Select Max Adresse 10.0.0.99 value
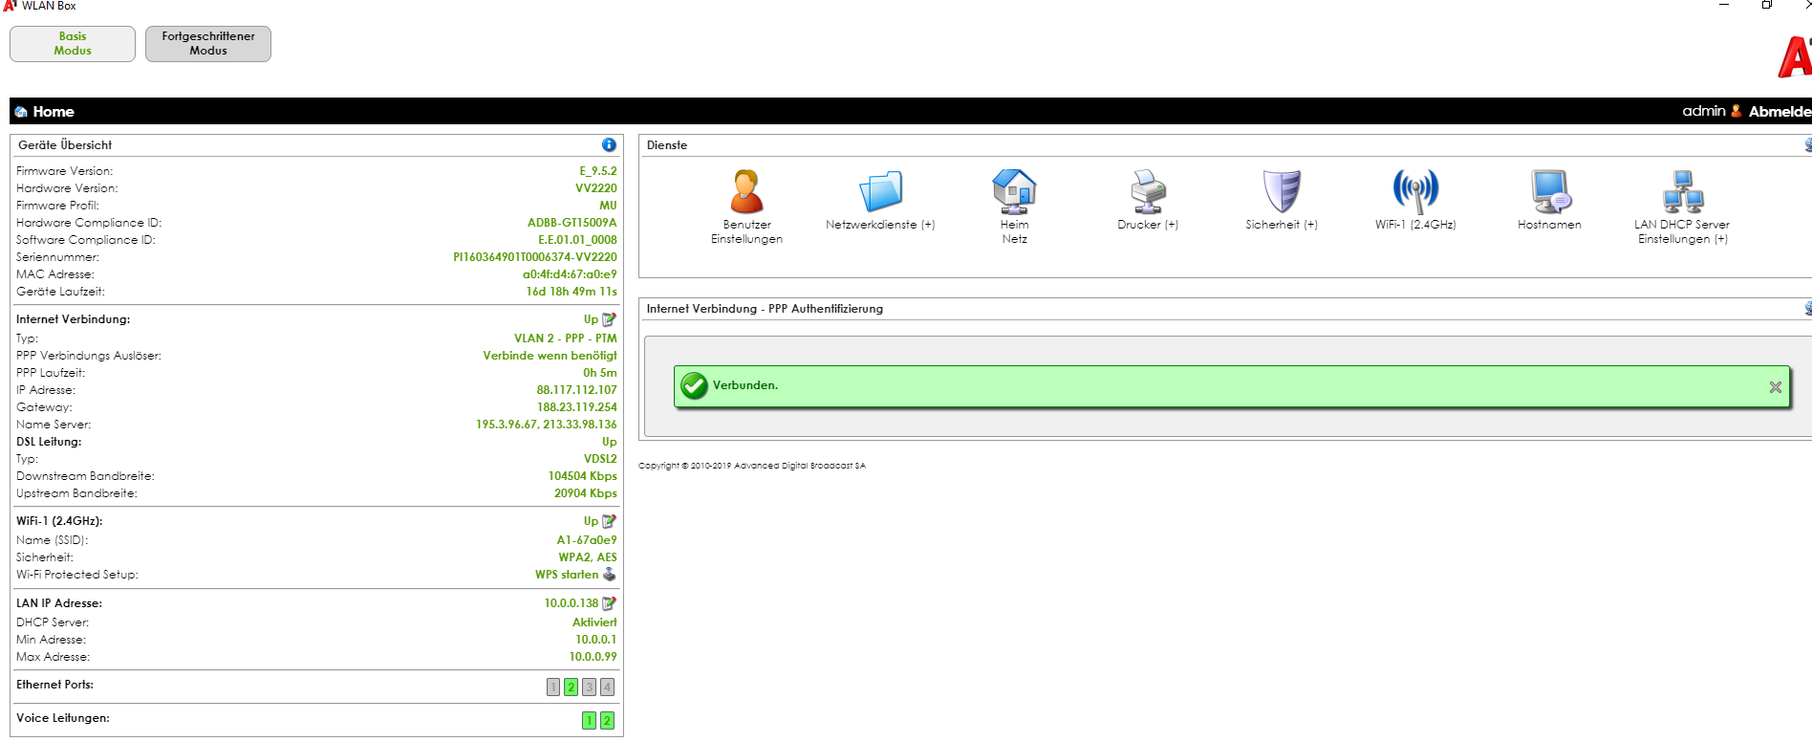Image resolution: width=1812 pixels, height=742 pixels. [593, 657]
